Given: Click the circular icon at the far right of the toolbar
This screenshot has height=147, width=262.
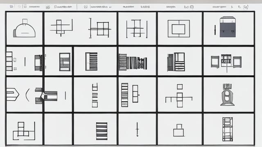Looking at the screenshot, I should (x=246, y=7).
